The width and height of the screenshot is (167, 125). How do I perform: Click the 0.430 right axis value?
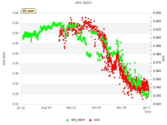pos(157,13)
